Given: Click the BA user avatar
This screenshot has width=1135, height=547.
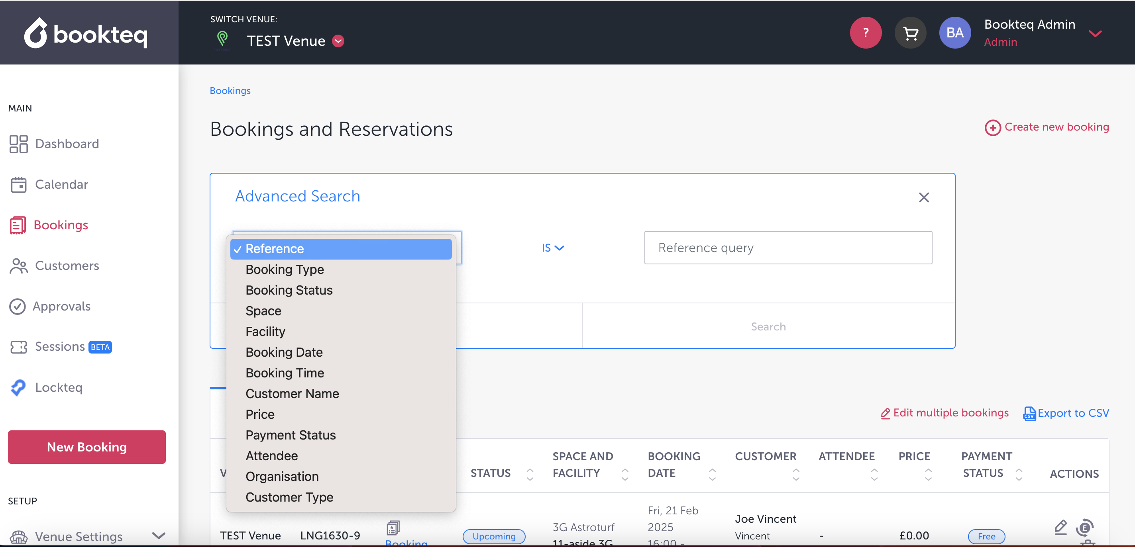Looking at the screenshot, I should coord(954,33).
